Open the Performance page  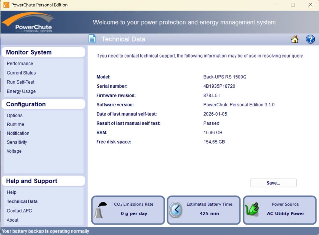[20, 63]
